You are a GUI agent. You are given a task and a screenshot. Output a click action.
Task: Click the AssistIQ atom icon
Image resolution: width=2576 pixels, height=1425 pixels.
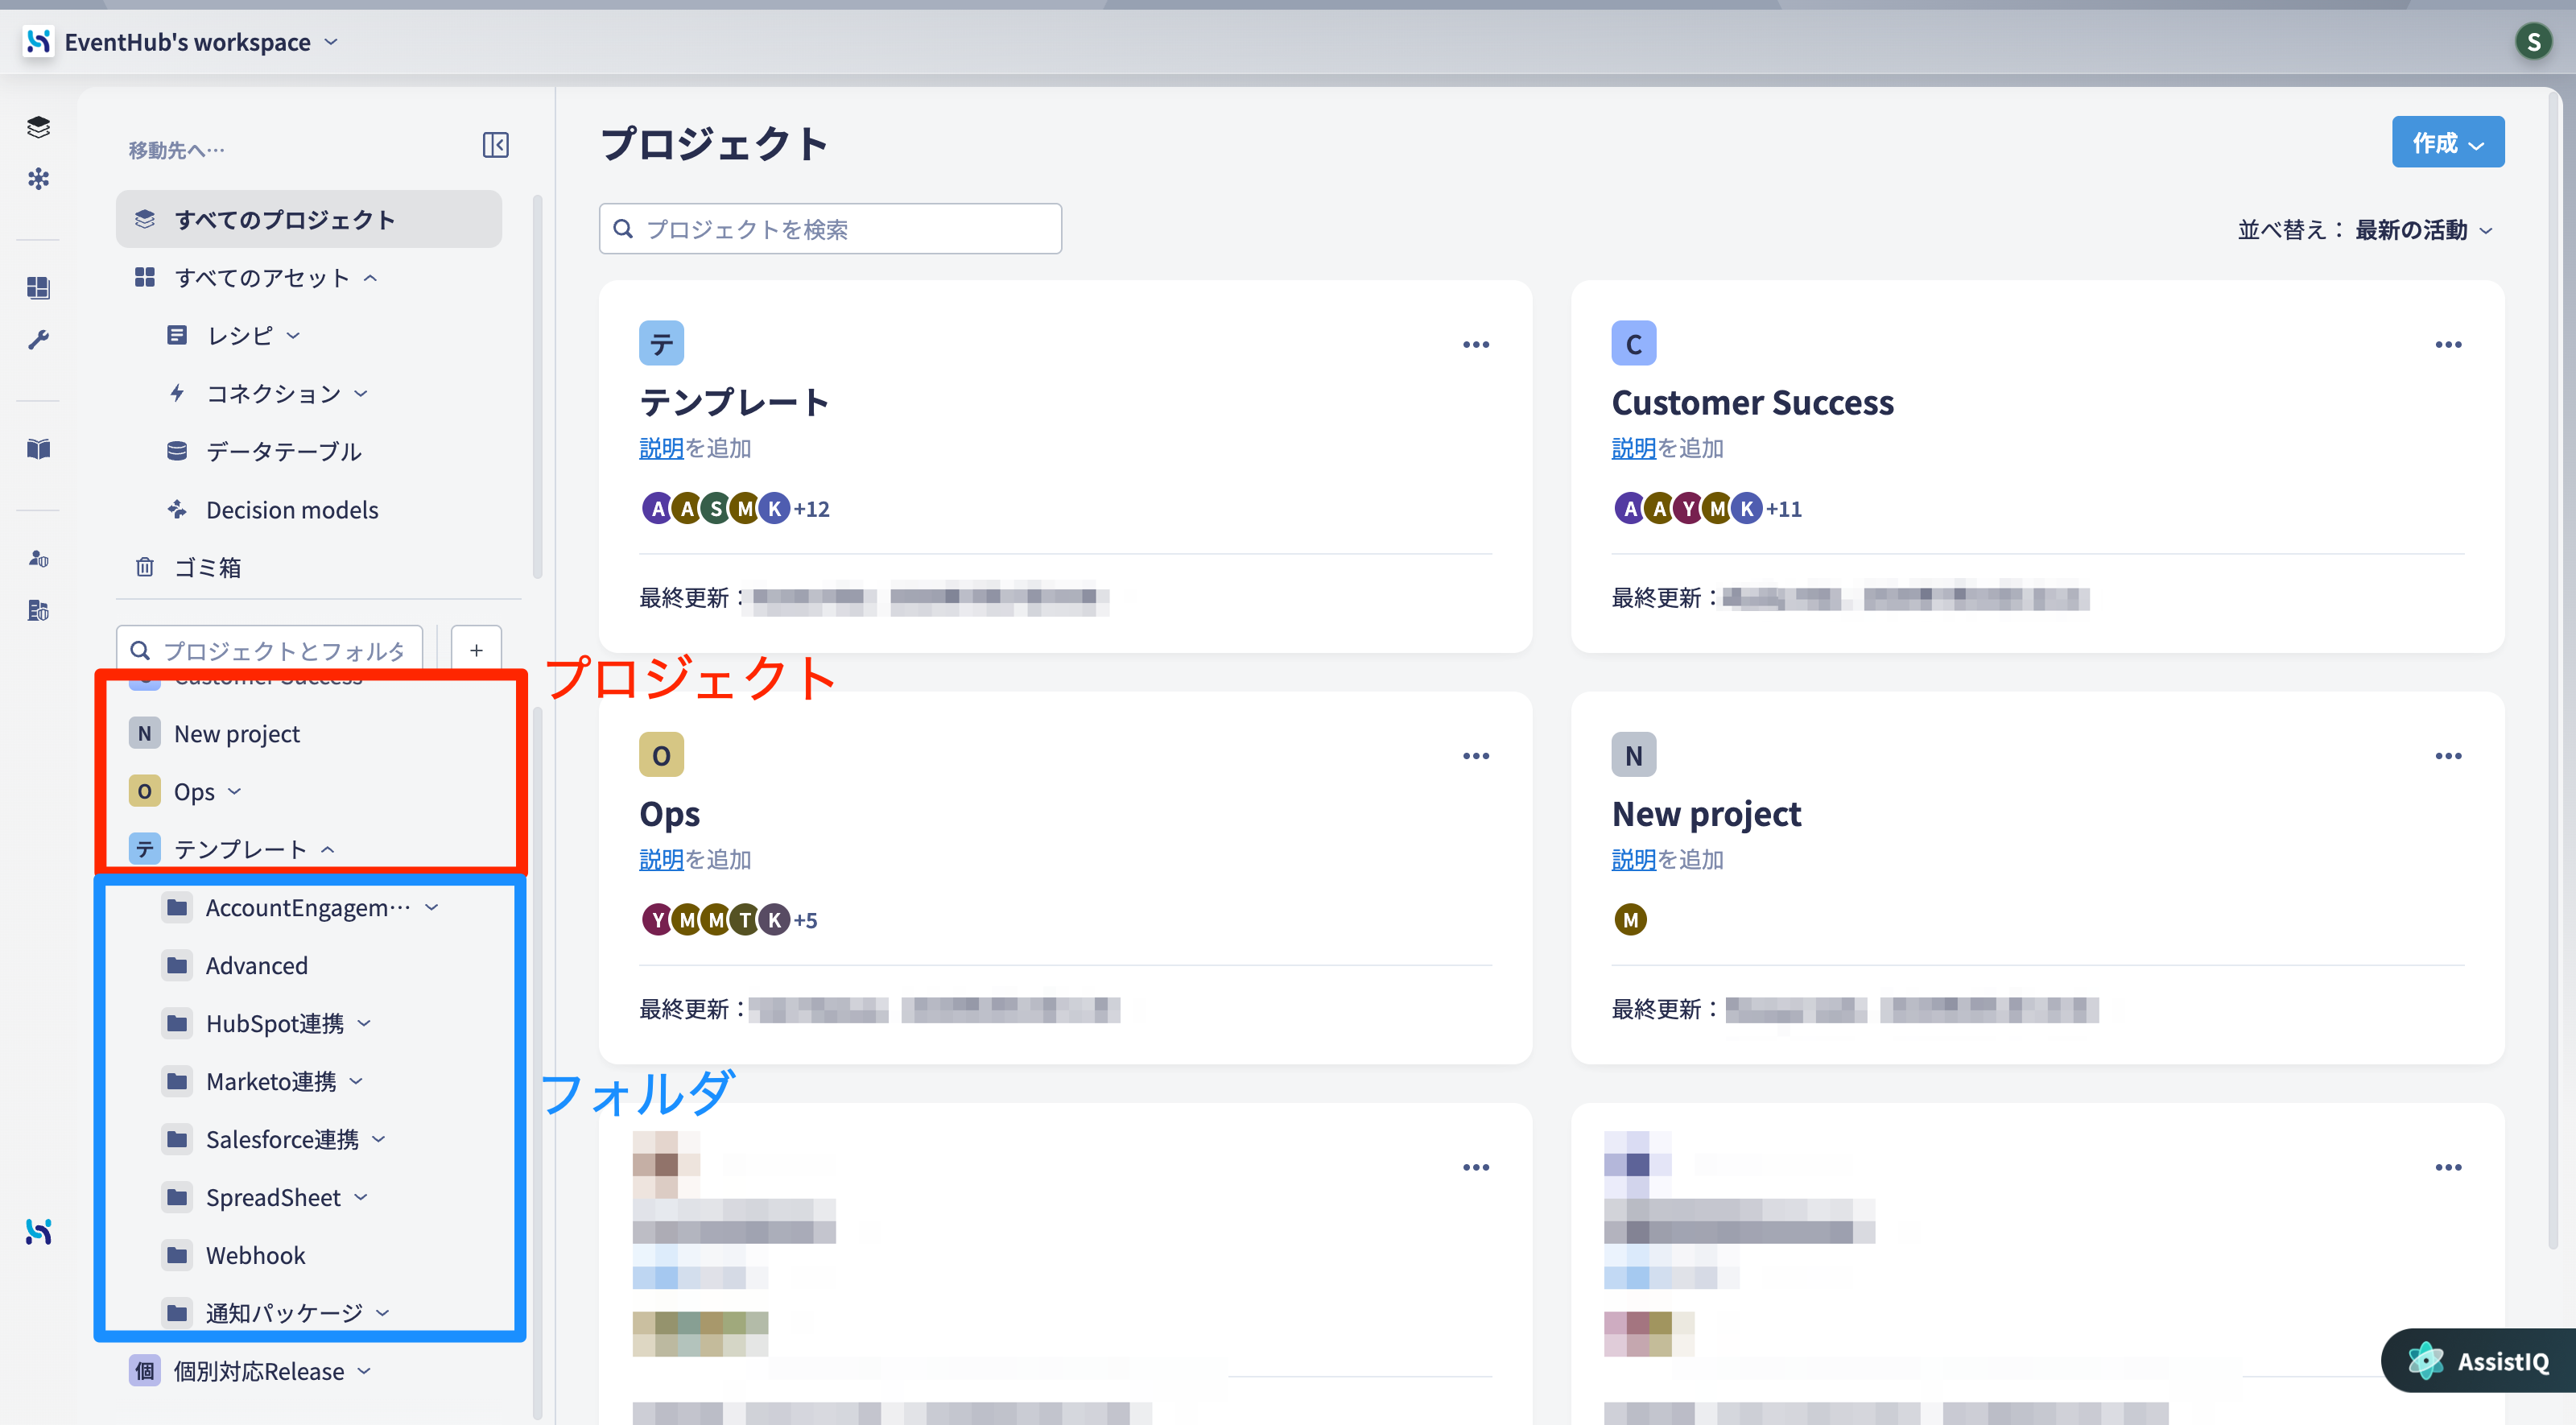[x=2425, y=1360]
